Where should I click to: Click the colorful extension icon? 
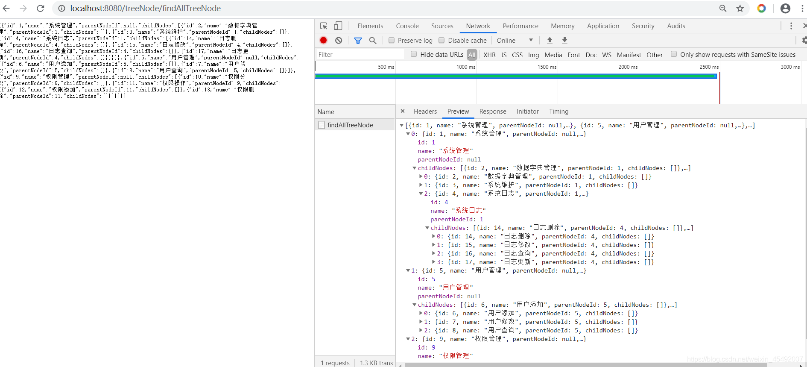[x=761, y=8]
